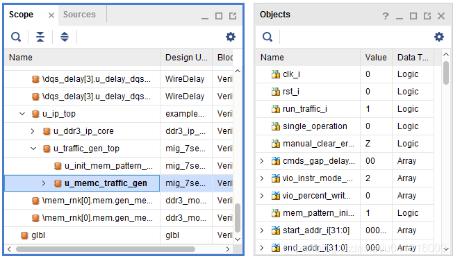Image resolution: width=453 pixels, height=261 pixels.
Task: Click the rst_i signal icon
Action: pos(276,92)
